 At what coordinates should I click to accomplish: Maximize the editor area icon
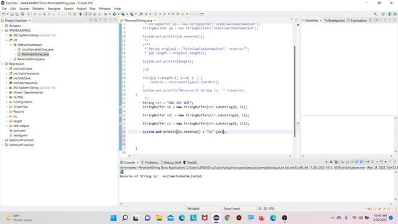pyautogui.click(x=296, y=19)
